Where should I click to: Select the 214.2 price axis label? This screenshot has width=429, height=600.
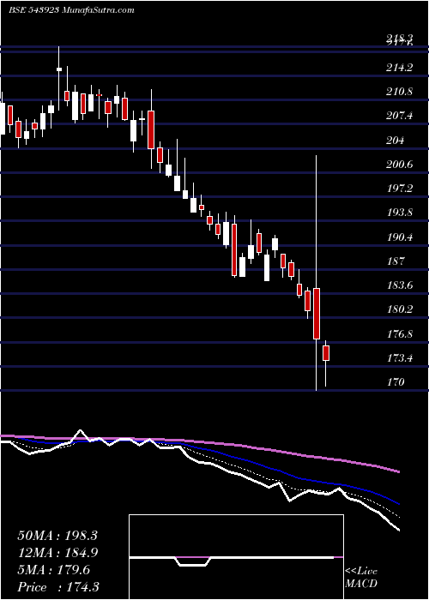pos(400,68)
